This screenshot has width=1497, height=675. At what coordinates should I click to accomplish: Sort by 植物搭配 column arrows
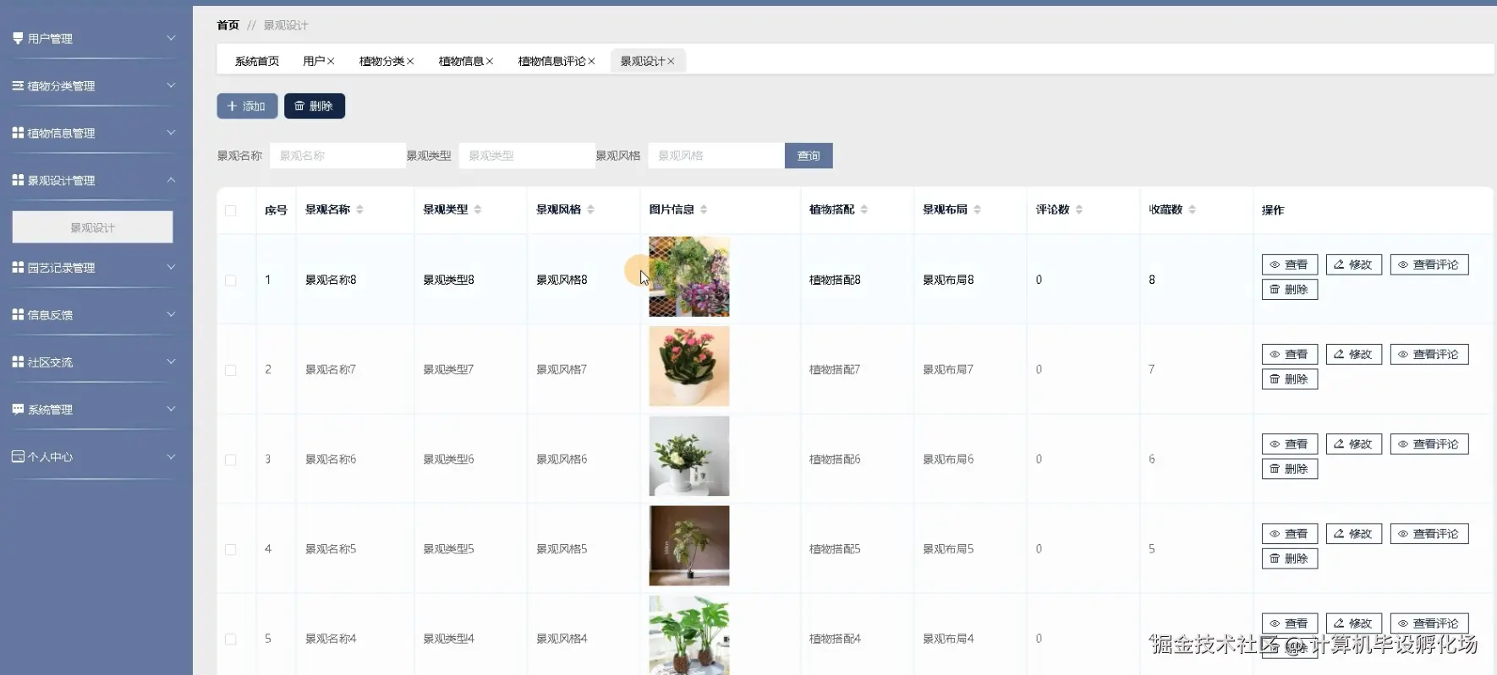[864, 210]
